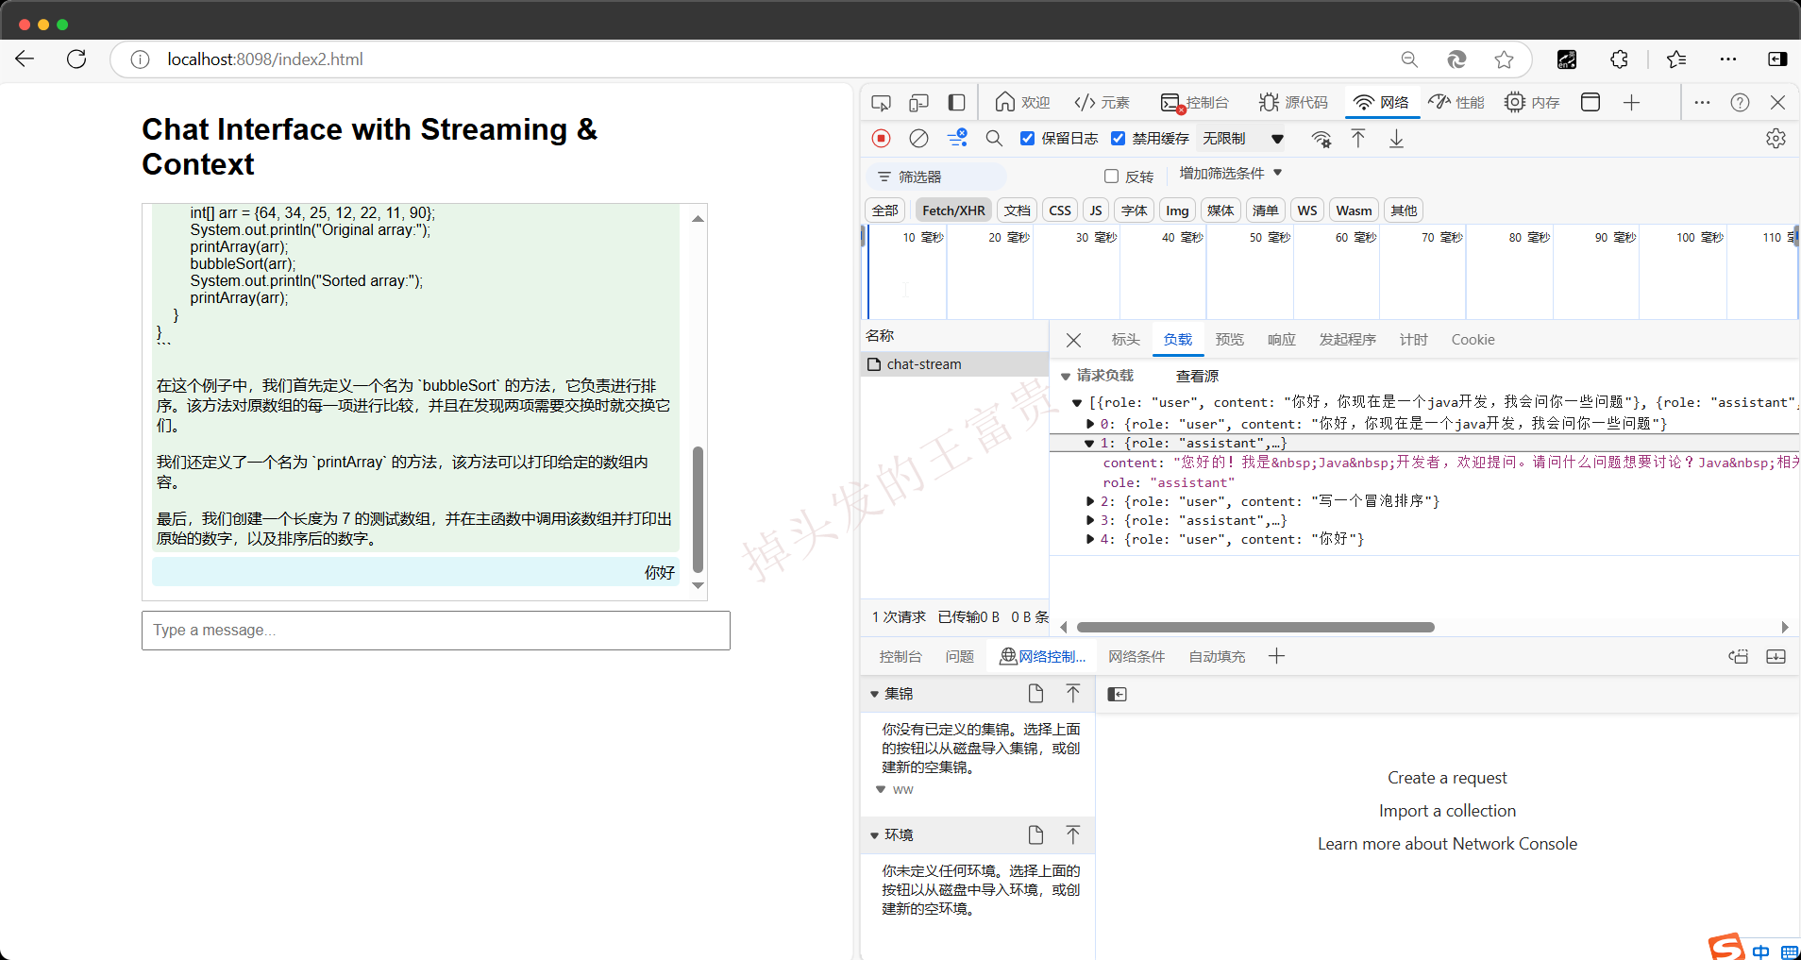
Task: Switch to the 源代码 DevTools tab
Action: tap(1293, 102)
